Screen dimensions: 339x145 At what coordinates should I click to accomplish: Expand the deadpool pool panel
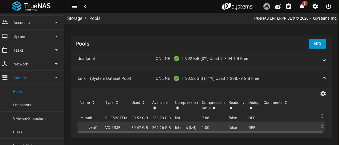pyautogui.click(x=324, y=60)
